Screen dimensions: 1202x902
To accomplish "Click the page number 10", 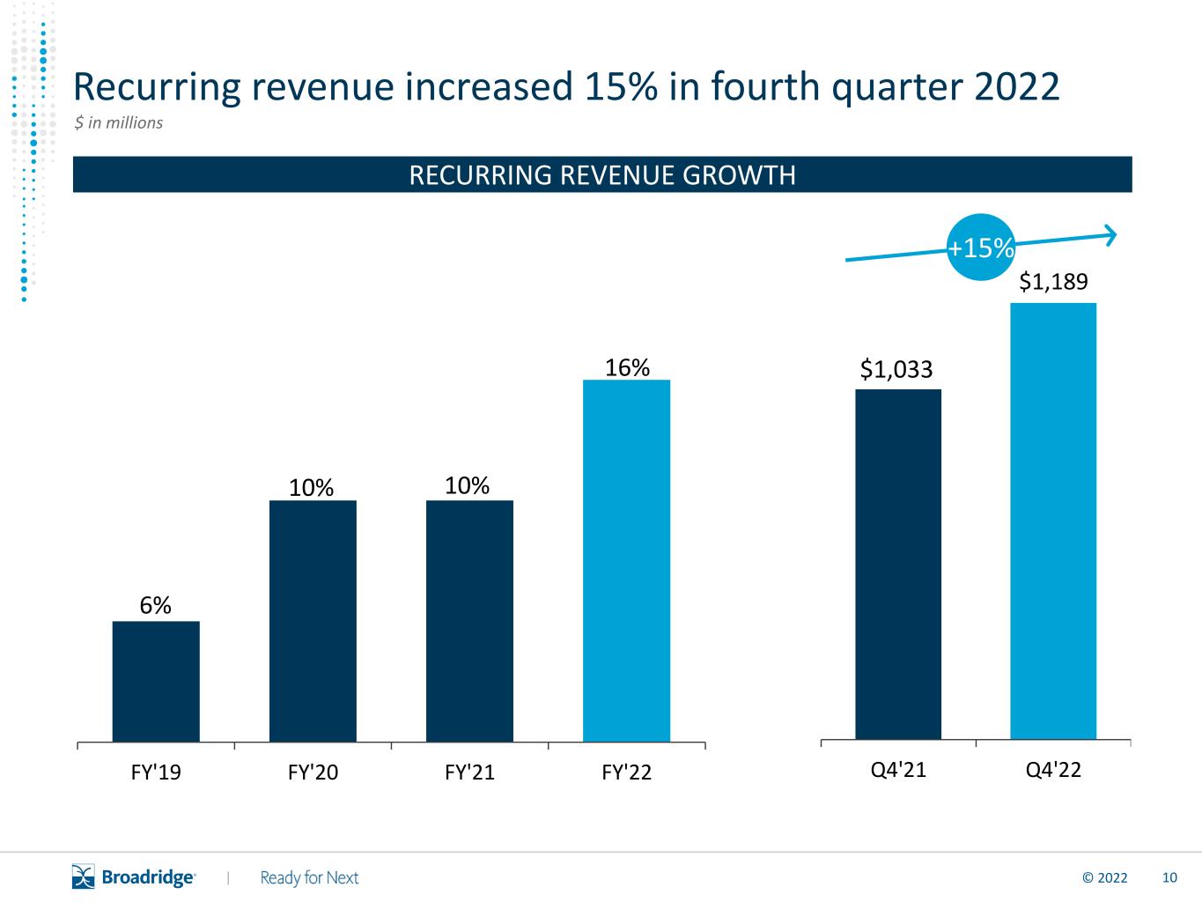I will click(1169, 878).
